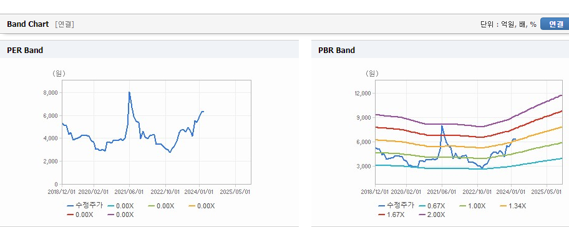The height and width of the screenshot is (227, 569).
Task: Toggle teal 0.00X legend entry in PER Band
Action: point(121,206)
